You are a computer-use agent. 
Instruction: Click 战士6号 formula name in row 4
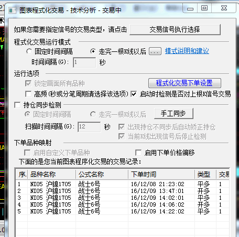[89, 204]
